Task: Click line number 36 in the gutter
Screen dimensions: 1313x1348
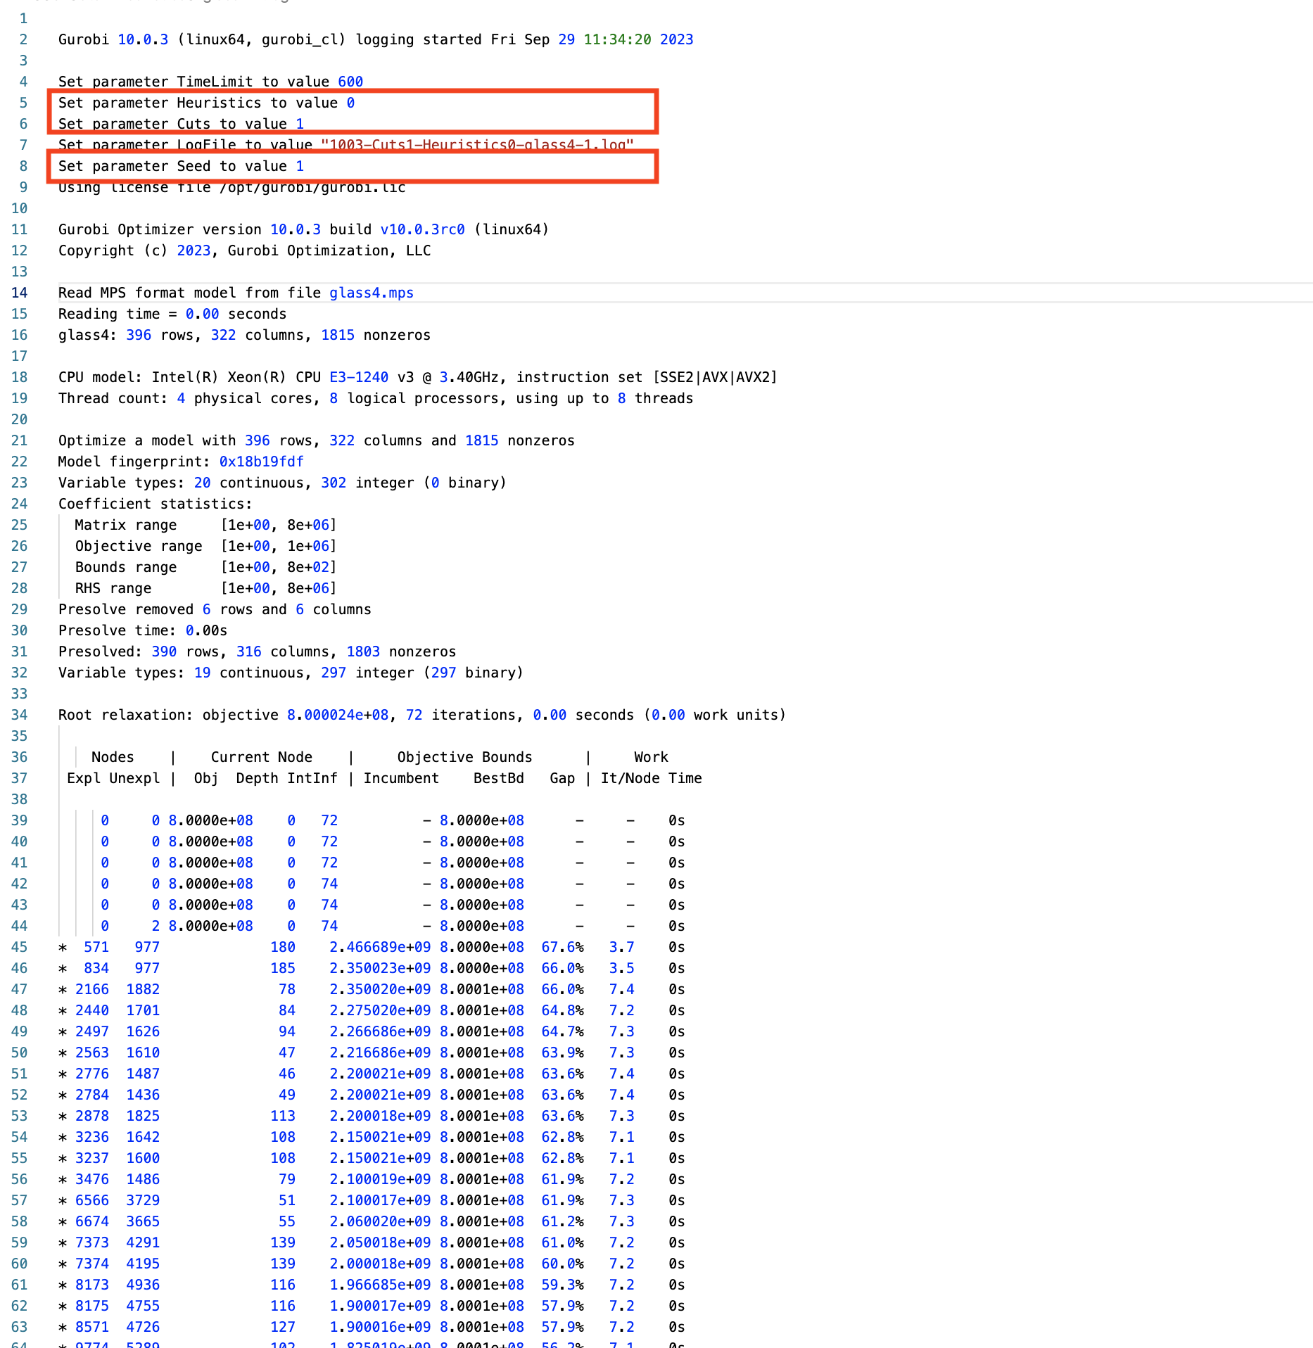Action: pyautogui.click(x=20, y=757)
